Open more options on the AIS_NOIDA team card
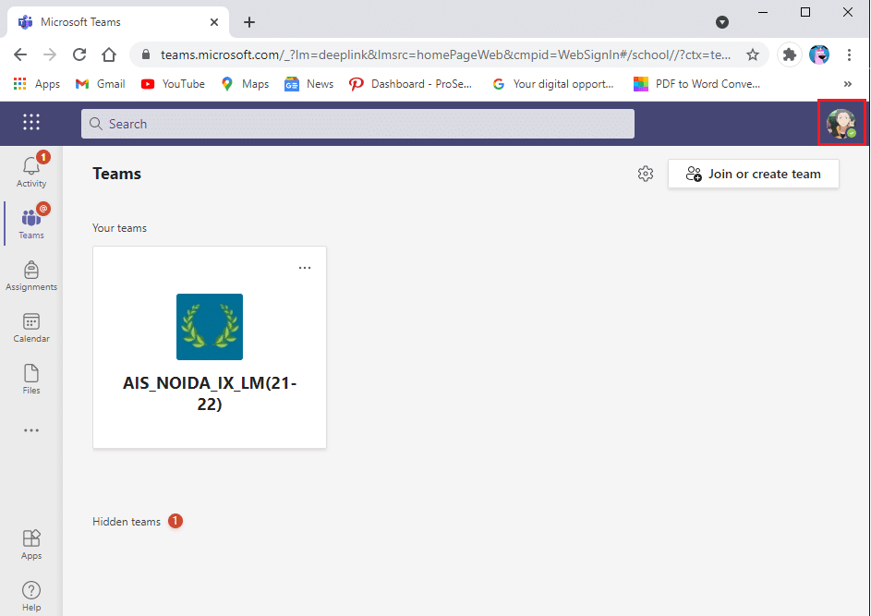Viewport: 871px width, 616px height. [305, 267]
